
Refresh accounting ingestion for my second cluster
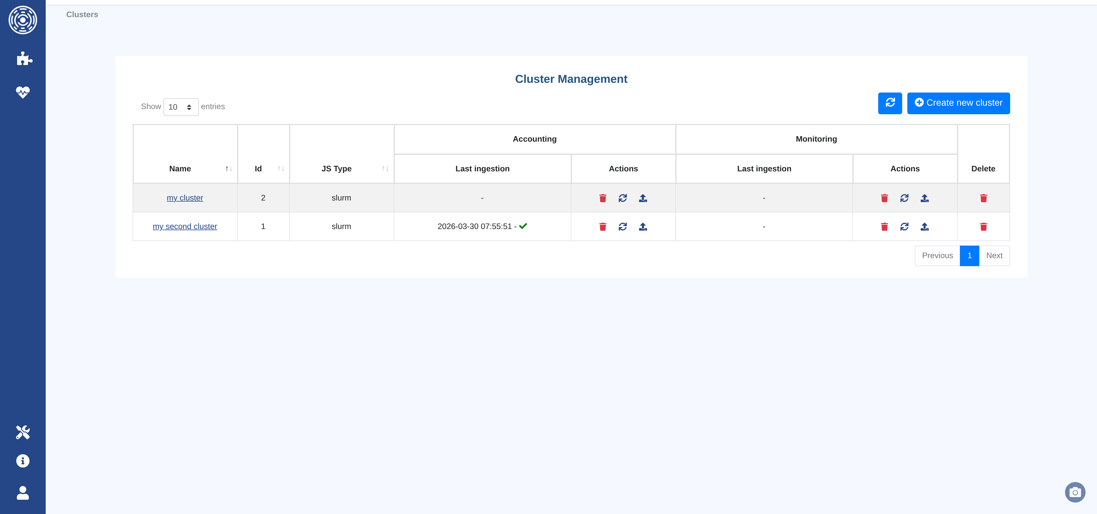(622, 227)
